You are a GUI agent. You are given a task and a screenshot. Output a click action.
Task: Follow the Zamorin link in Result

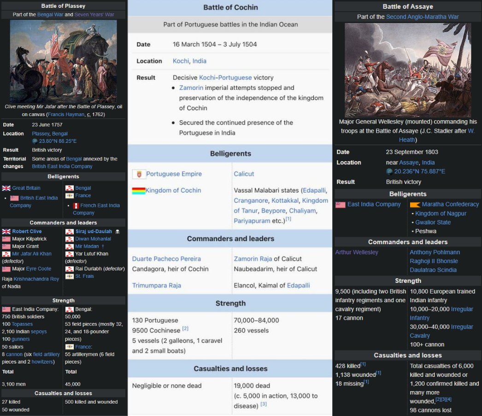[x=191, y=88]
